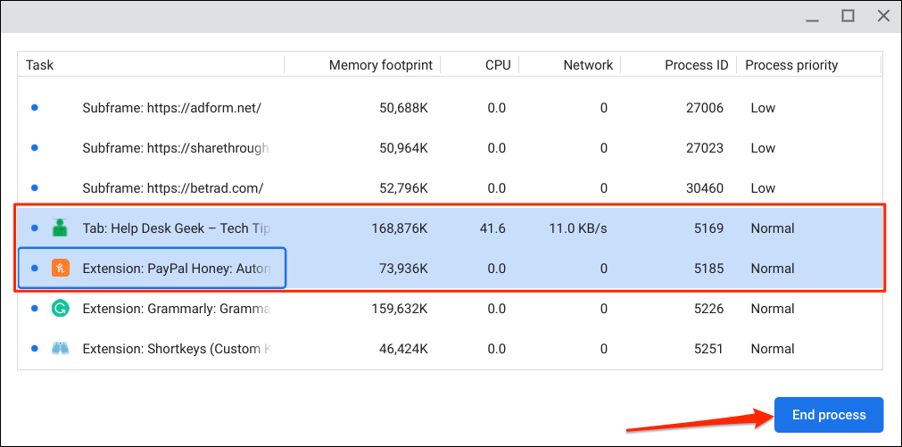Screen dimensions: 902x447
Task: Sort by Memory footprint column header
Action: click(380, 65)
